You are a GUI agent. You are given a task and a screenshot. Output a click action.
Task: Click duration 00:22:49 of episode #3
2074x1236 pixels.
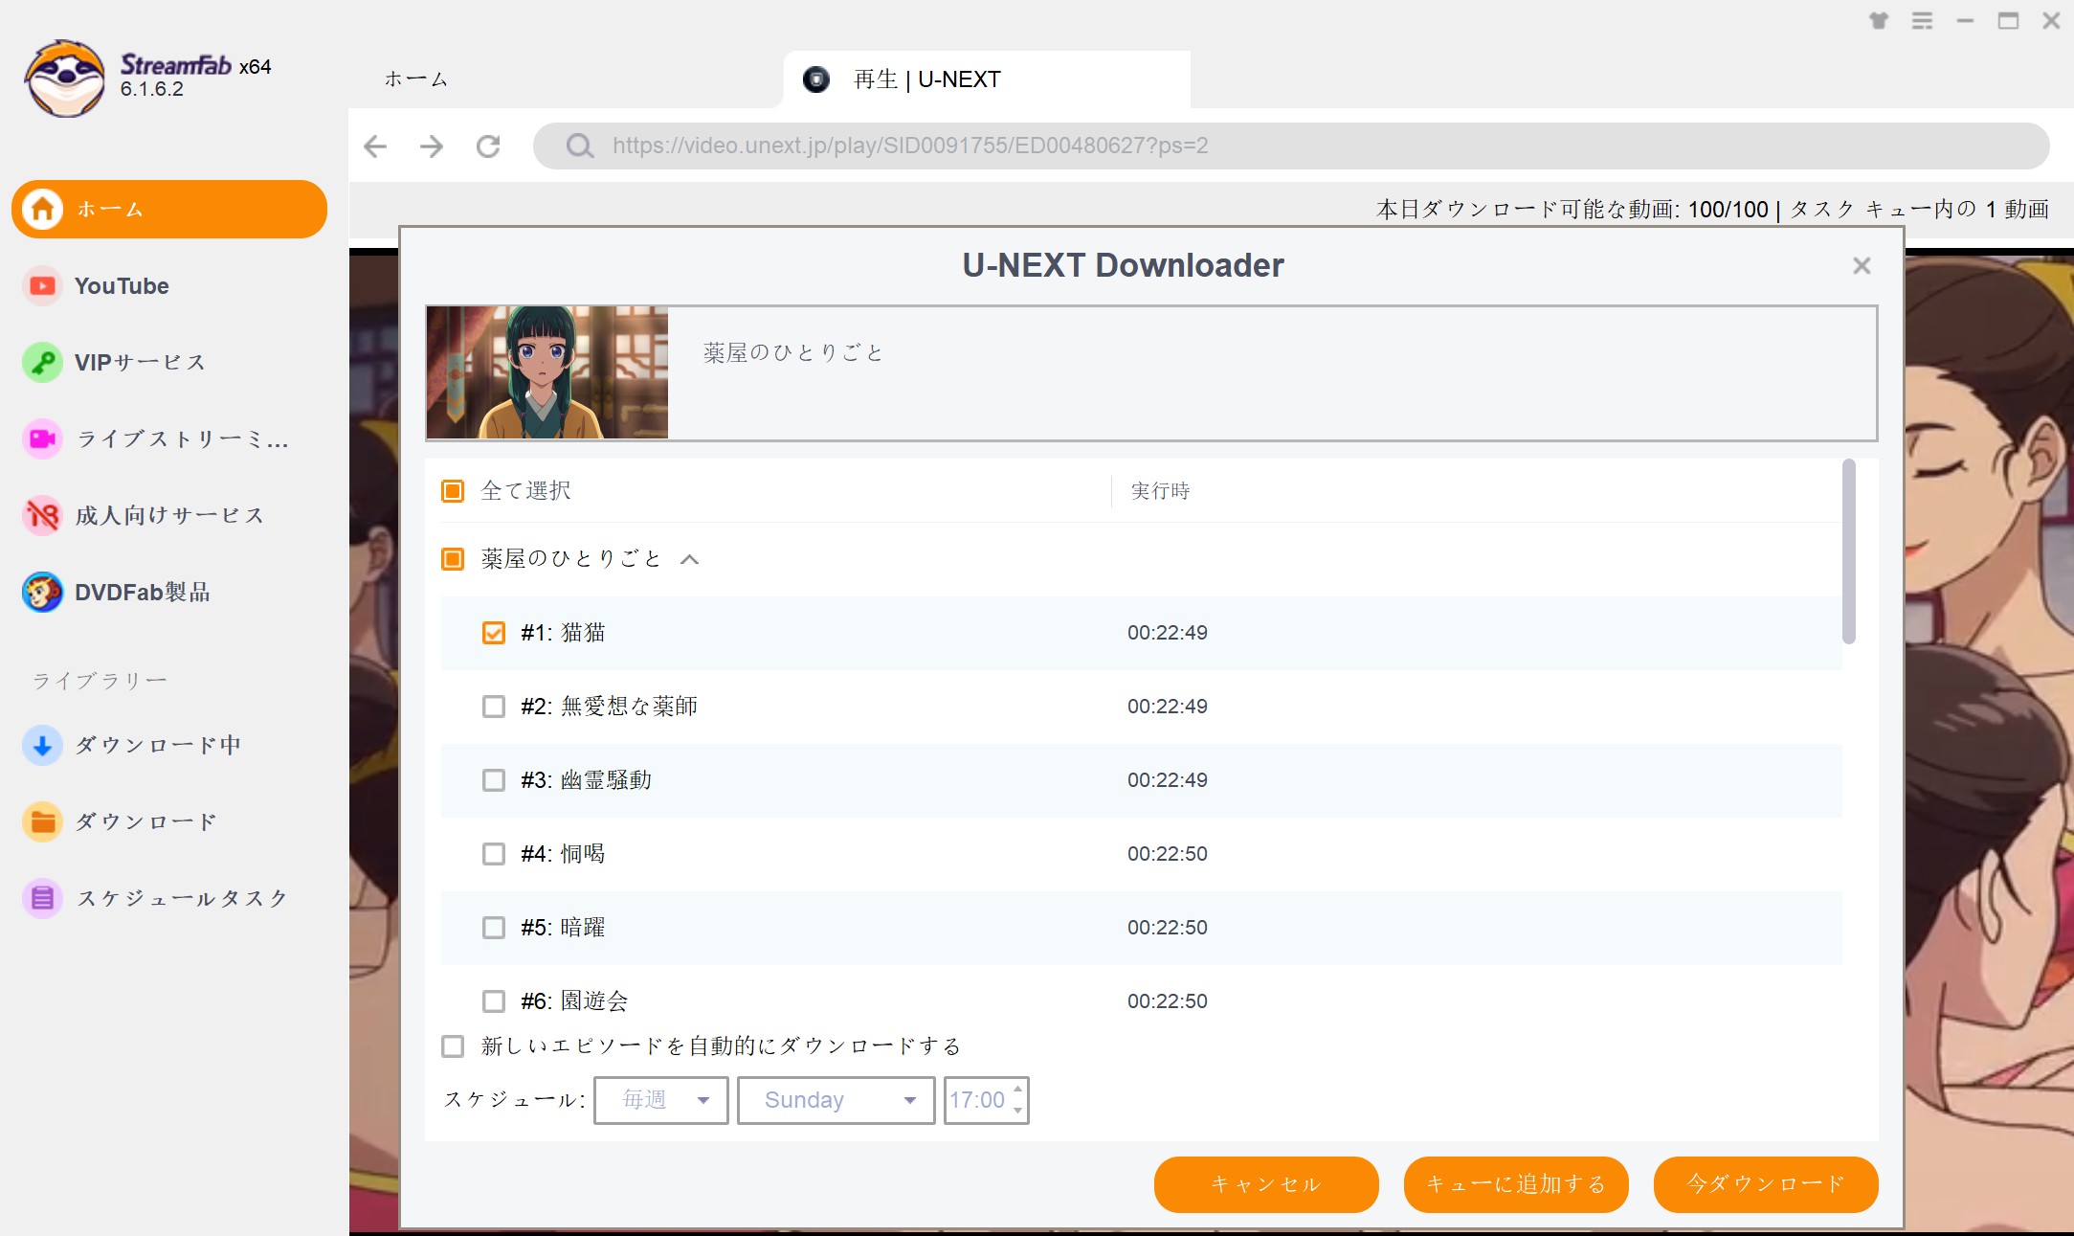1168,780
